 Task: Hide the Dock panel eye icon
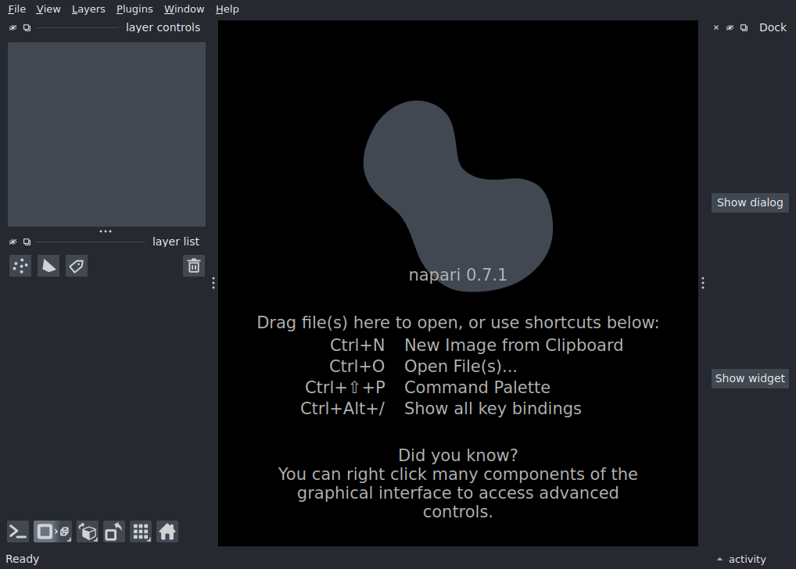click(x=730, y=28)
